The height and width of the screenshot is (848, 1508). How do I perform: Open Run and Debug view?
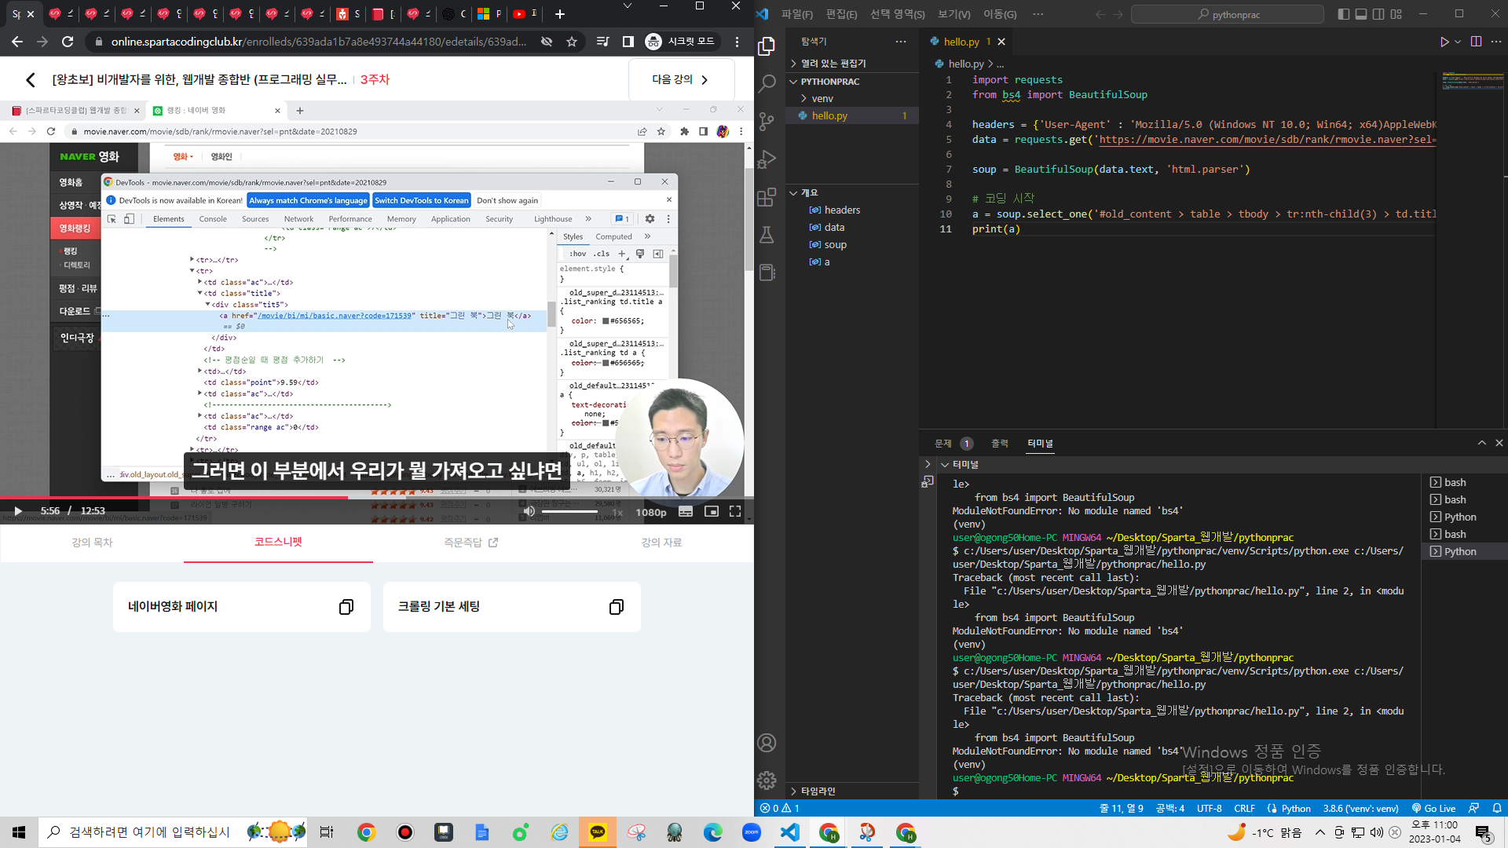(x=767, y=159)
